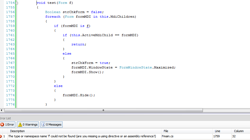This screenshot has height=140, width=250.
Task: Click the blue info messages icon
Action: (43, 125)
